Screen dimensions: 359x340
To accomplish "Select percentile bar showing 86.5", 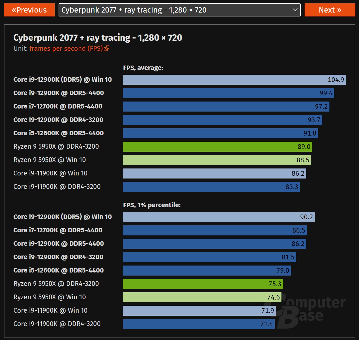I will 215,230.
